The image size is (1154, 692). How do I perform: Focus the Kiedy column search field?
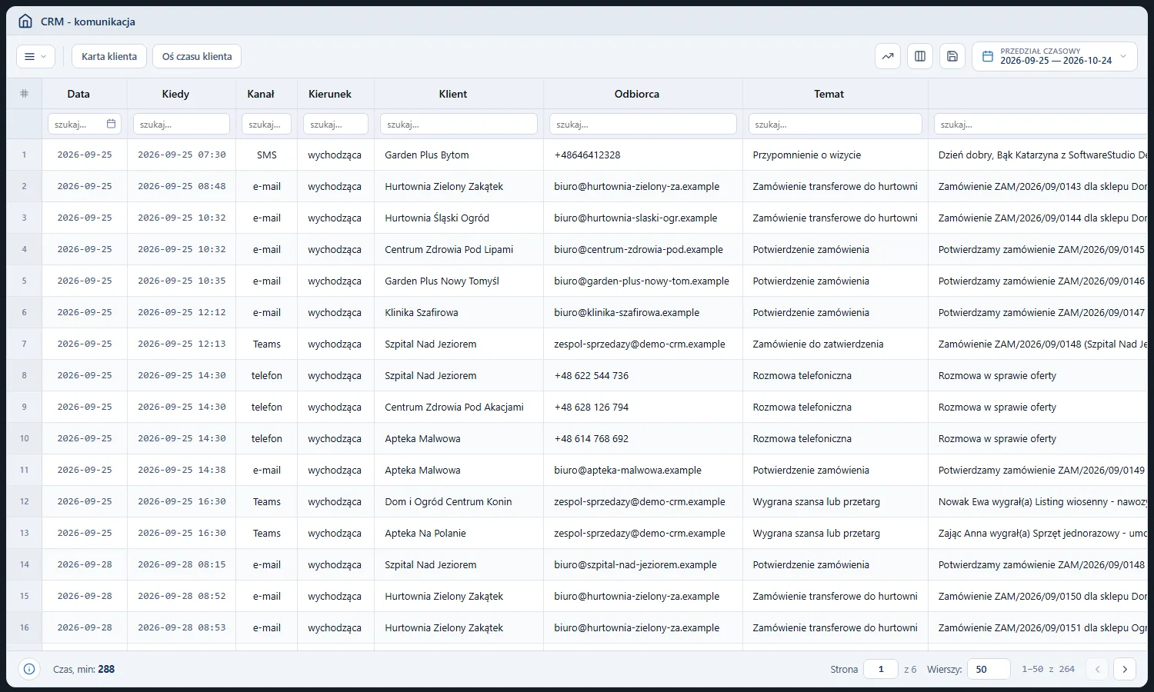pyautogui.click(x=182, y=124)
